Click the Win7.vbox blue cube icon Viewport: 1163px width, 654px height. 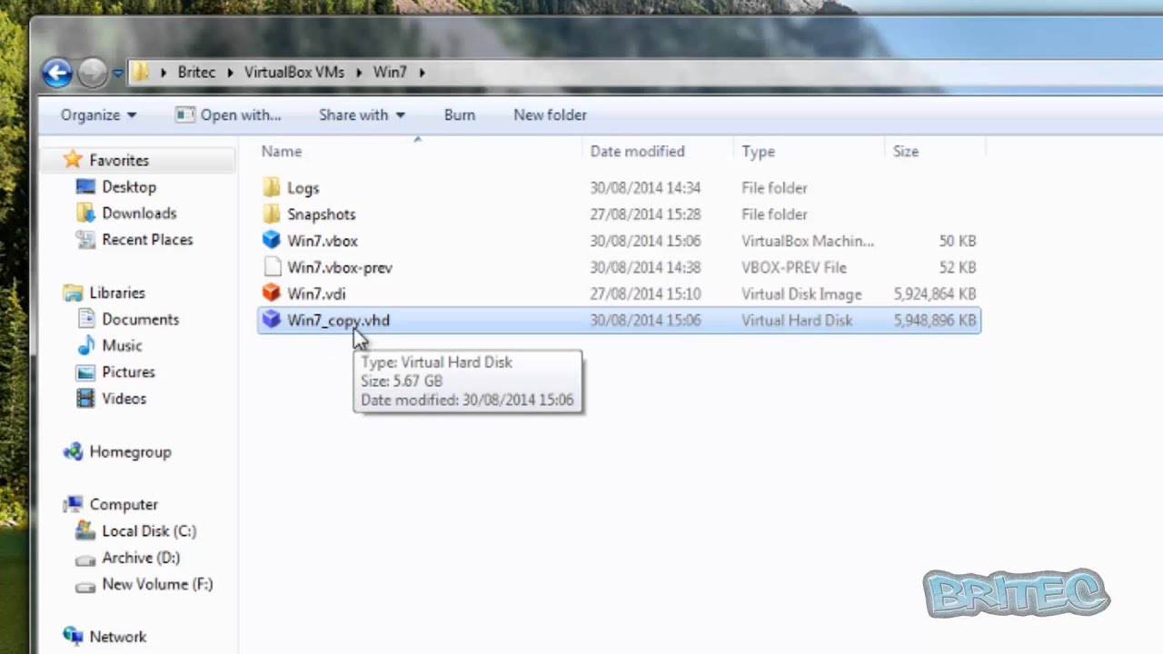click(x=272, y=241)
